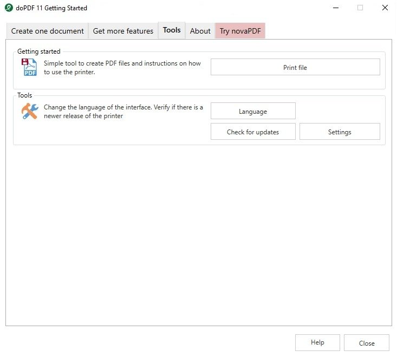Screen dimensions: 397x357
Task: Click the 'Change the language of the interface' text
Action: pos(123,112)
